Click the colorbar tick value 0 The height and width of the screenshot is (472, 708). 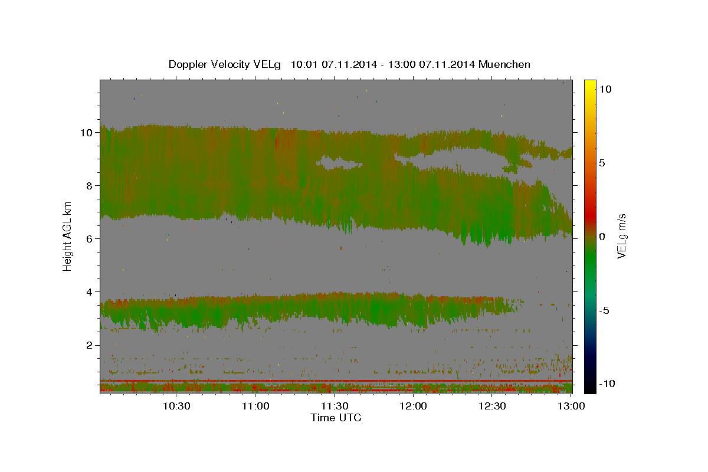(602, 236)
